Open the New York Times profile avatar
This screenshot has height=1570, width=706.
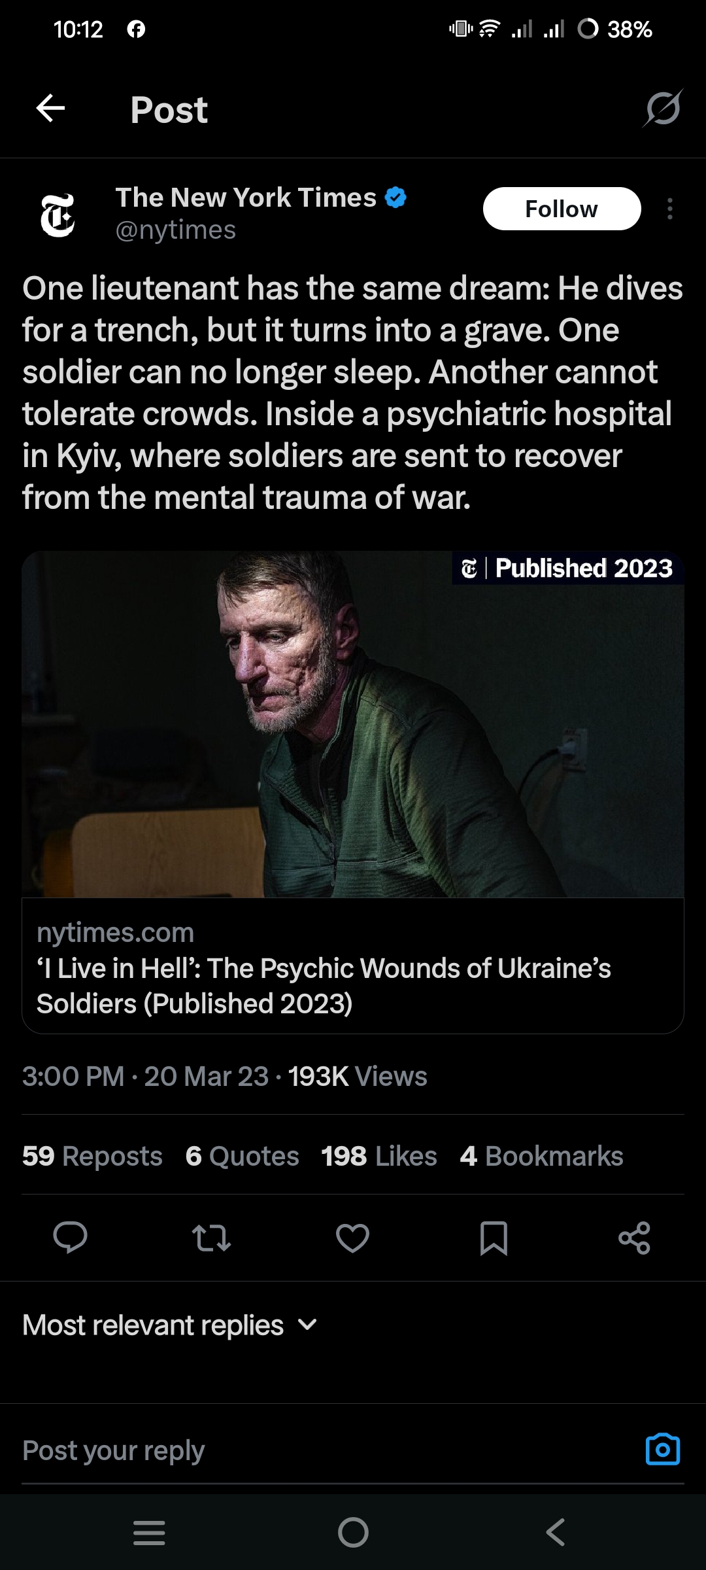point(58,216)
